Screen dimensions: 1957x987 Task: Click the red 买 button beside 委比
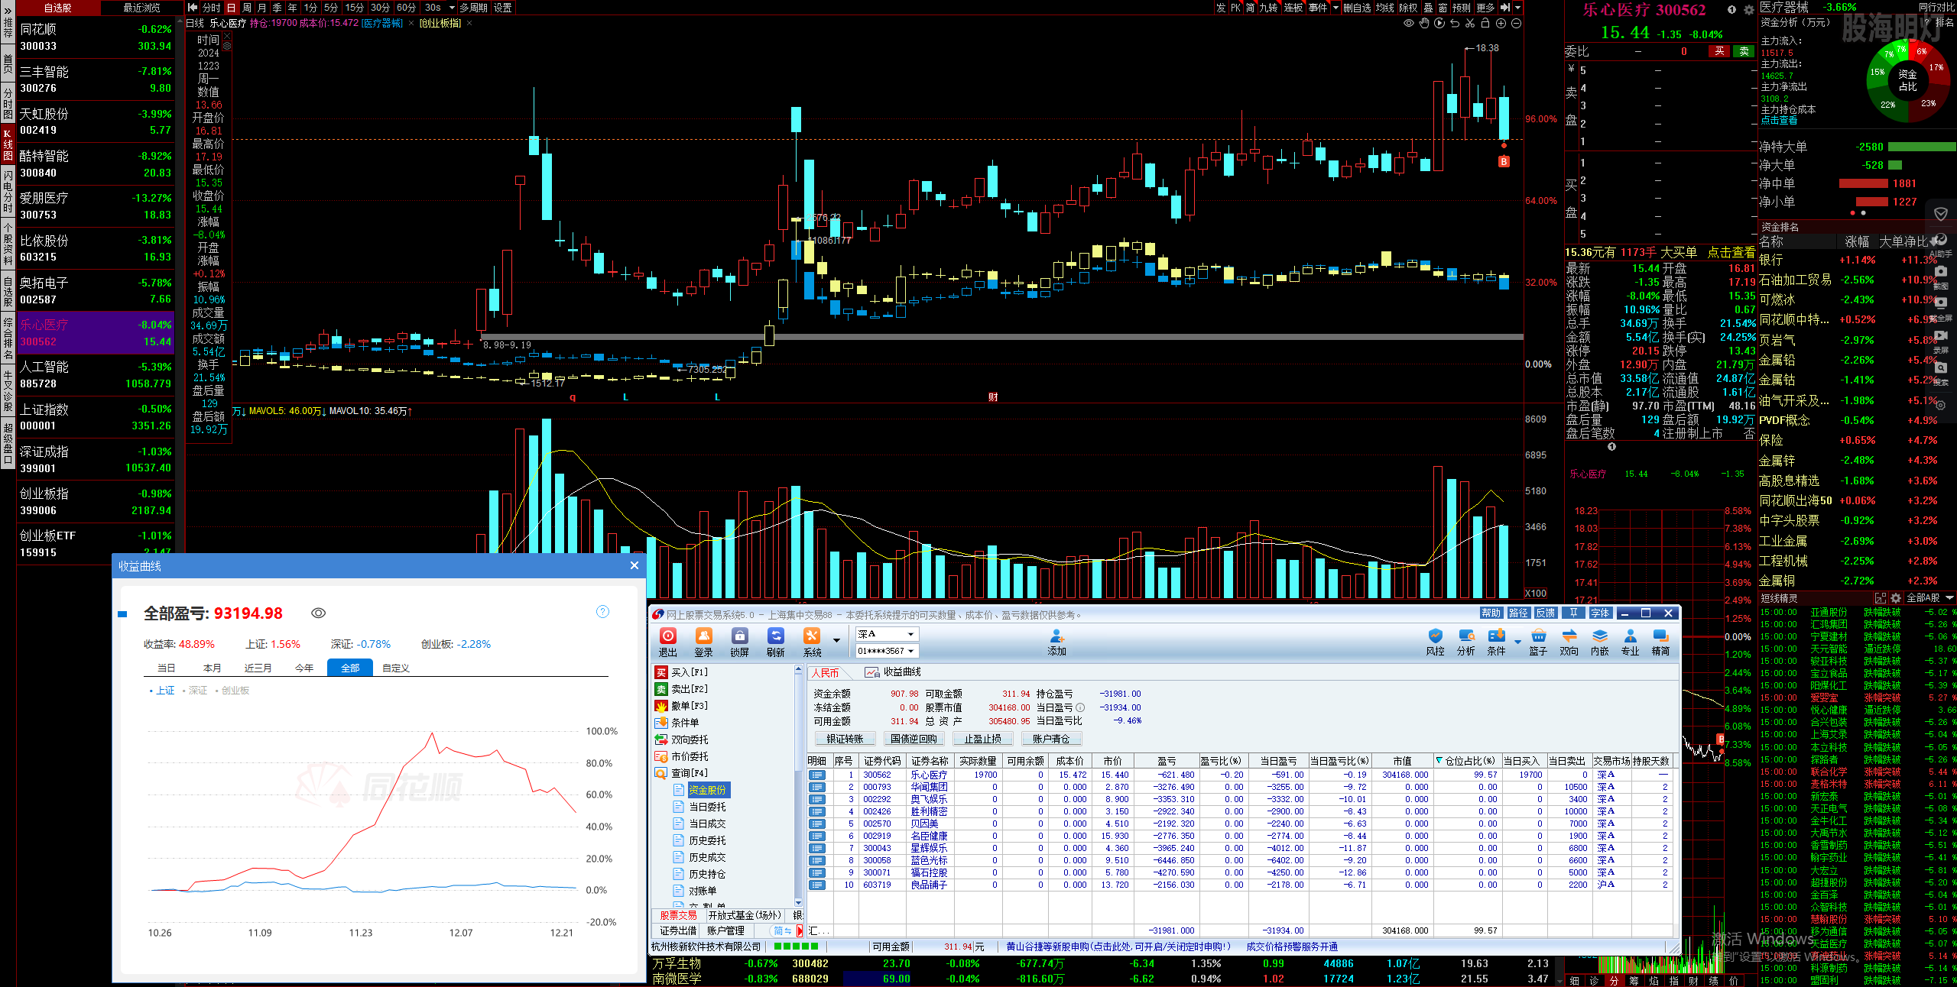(1719, 51)
